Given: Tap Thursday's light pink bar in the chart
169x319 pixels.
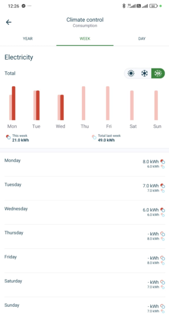Looking at the screenshot, I should coord(83,103).
